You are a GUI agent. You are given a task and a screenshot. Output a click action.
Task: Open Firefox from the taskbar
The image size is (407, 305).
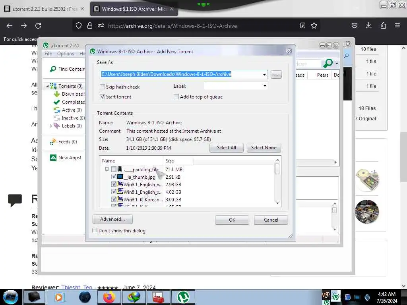pyautogui.click(x=109, y=297)
